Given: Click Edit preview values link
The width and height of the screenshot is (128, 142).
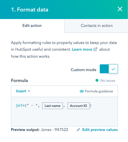Looking at the screenshot, I should point(100,130).
